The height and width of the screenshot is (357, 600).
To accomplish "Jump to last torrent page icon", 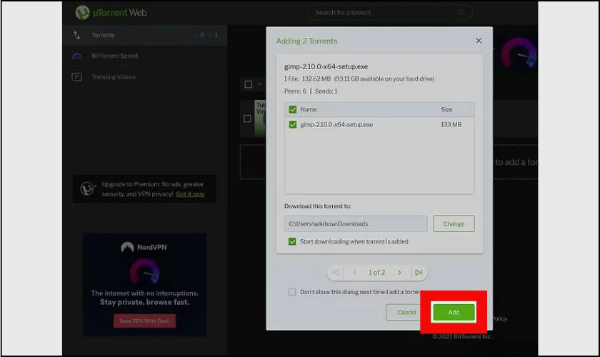I will coord(419,273).
